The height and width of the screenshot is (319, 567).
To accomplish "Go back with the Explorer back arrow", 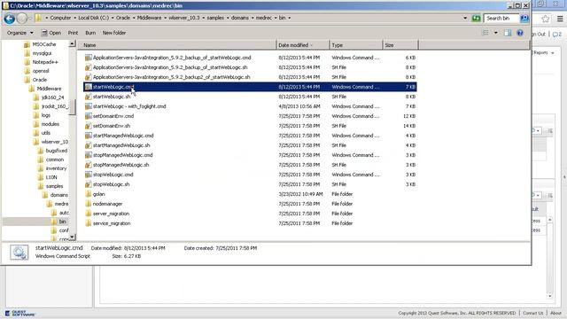I will point(10,18).
